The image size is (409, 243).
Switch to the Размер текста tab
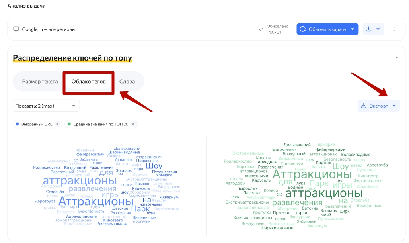tap(40, 82)
